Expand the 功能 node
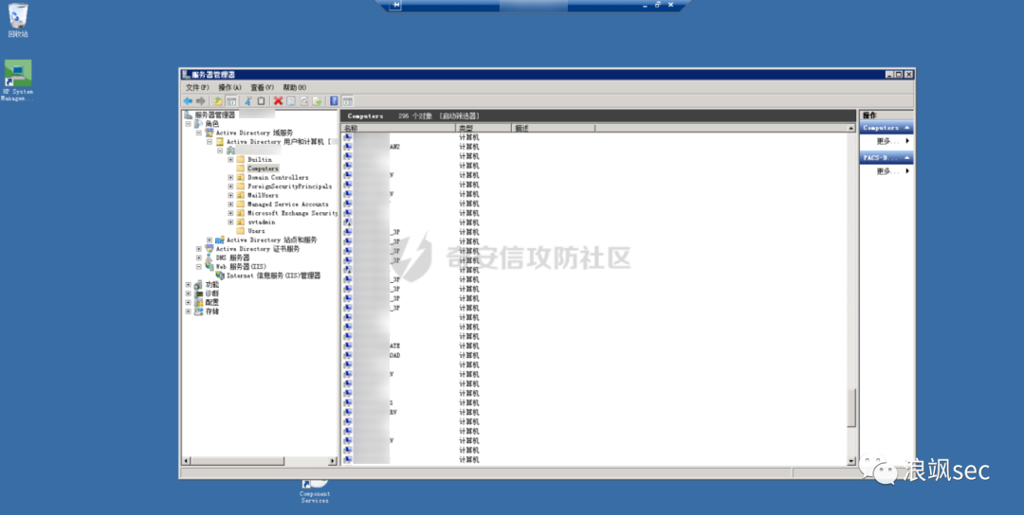The width and height of the screenshot is (1024, 515). coord(188,285)
